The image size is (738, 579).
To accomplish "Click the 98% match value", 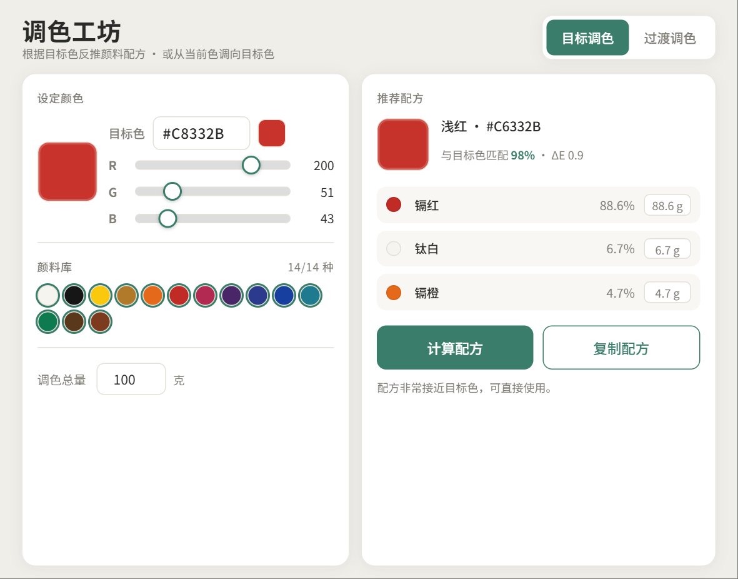I will click(522, 156).
